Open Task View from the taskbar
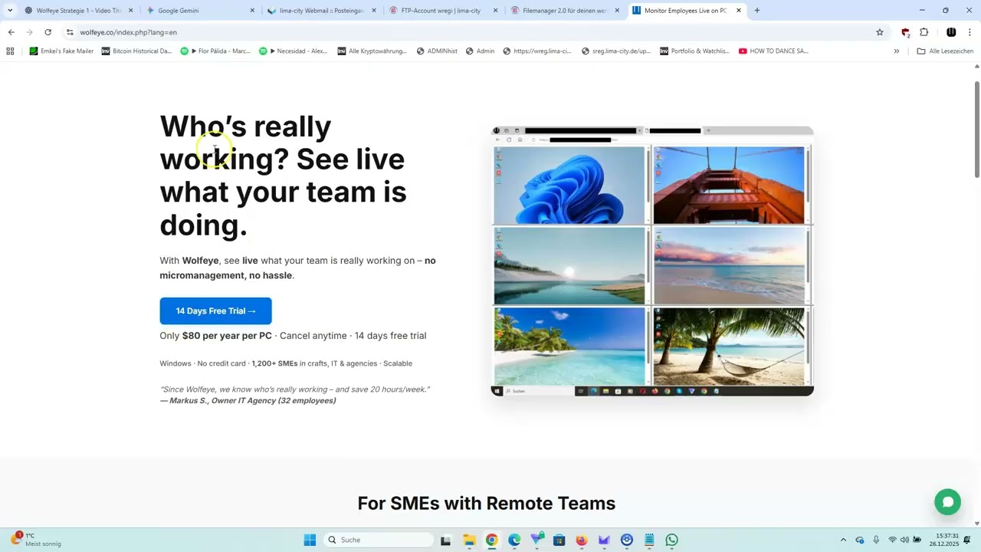 445,540
